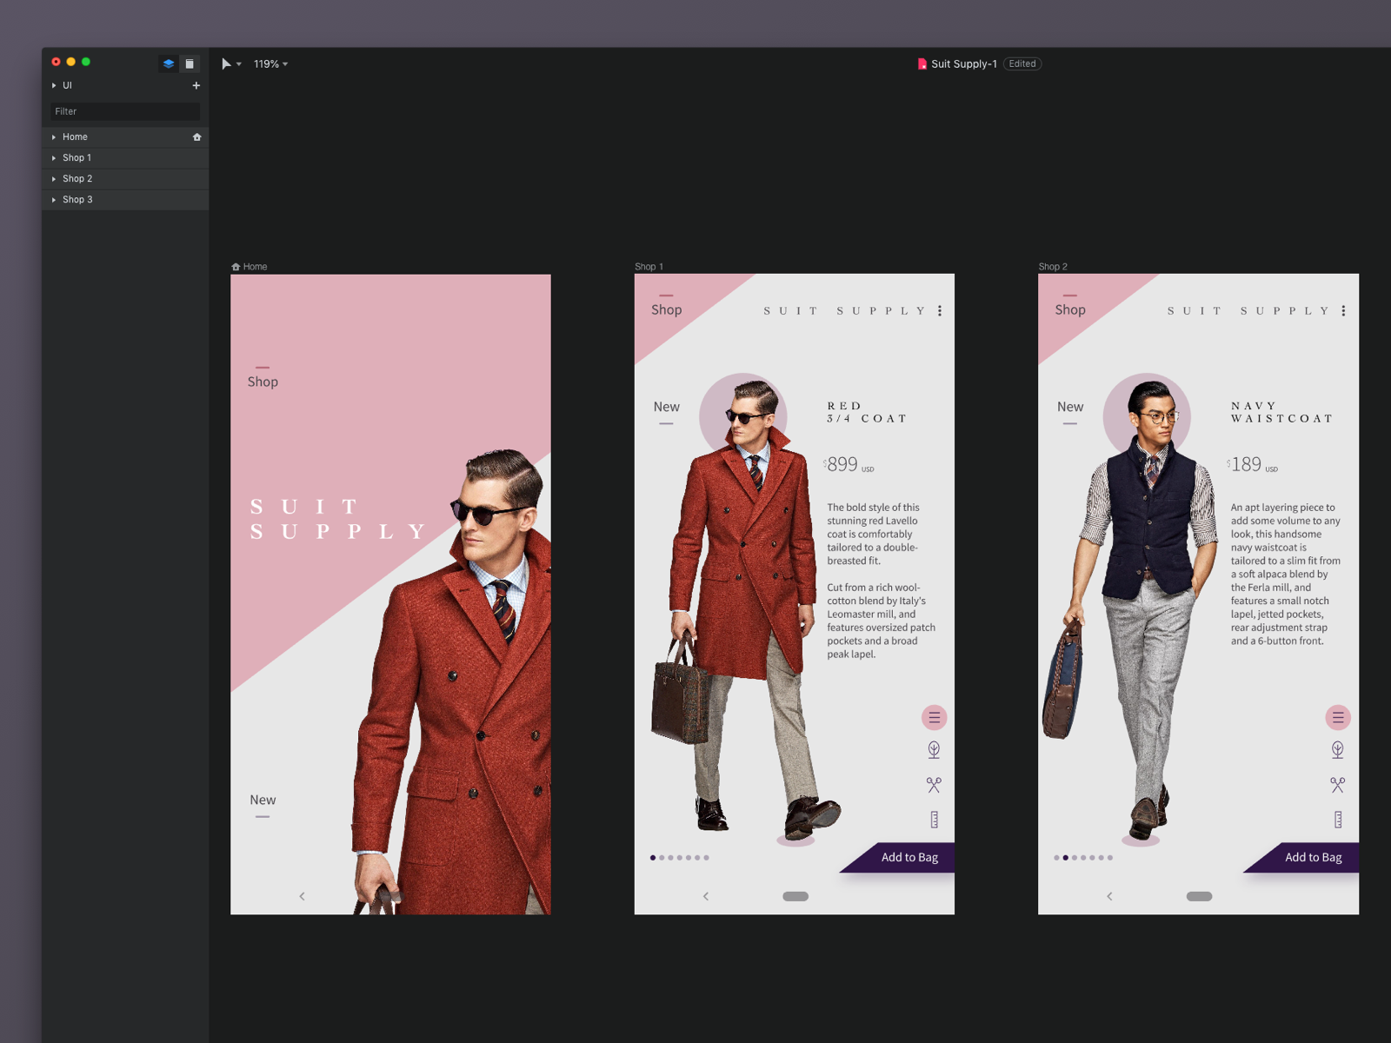Select the Home layer in list
Viewport: 1391px width, 1043px height.
pyautogui.click(x=125, y=137)
